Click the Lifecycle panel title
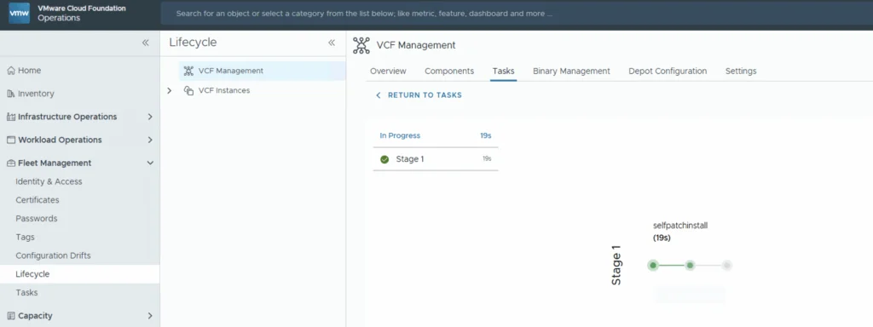The width and height of the screenshot is (873, 327). [193, 43]
